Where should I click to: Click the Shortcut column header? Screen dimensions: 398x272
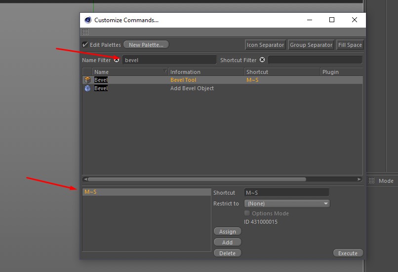[x=282, y=72]
